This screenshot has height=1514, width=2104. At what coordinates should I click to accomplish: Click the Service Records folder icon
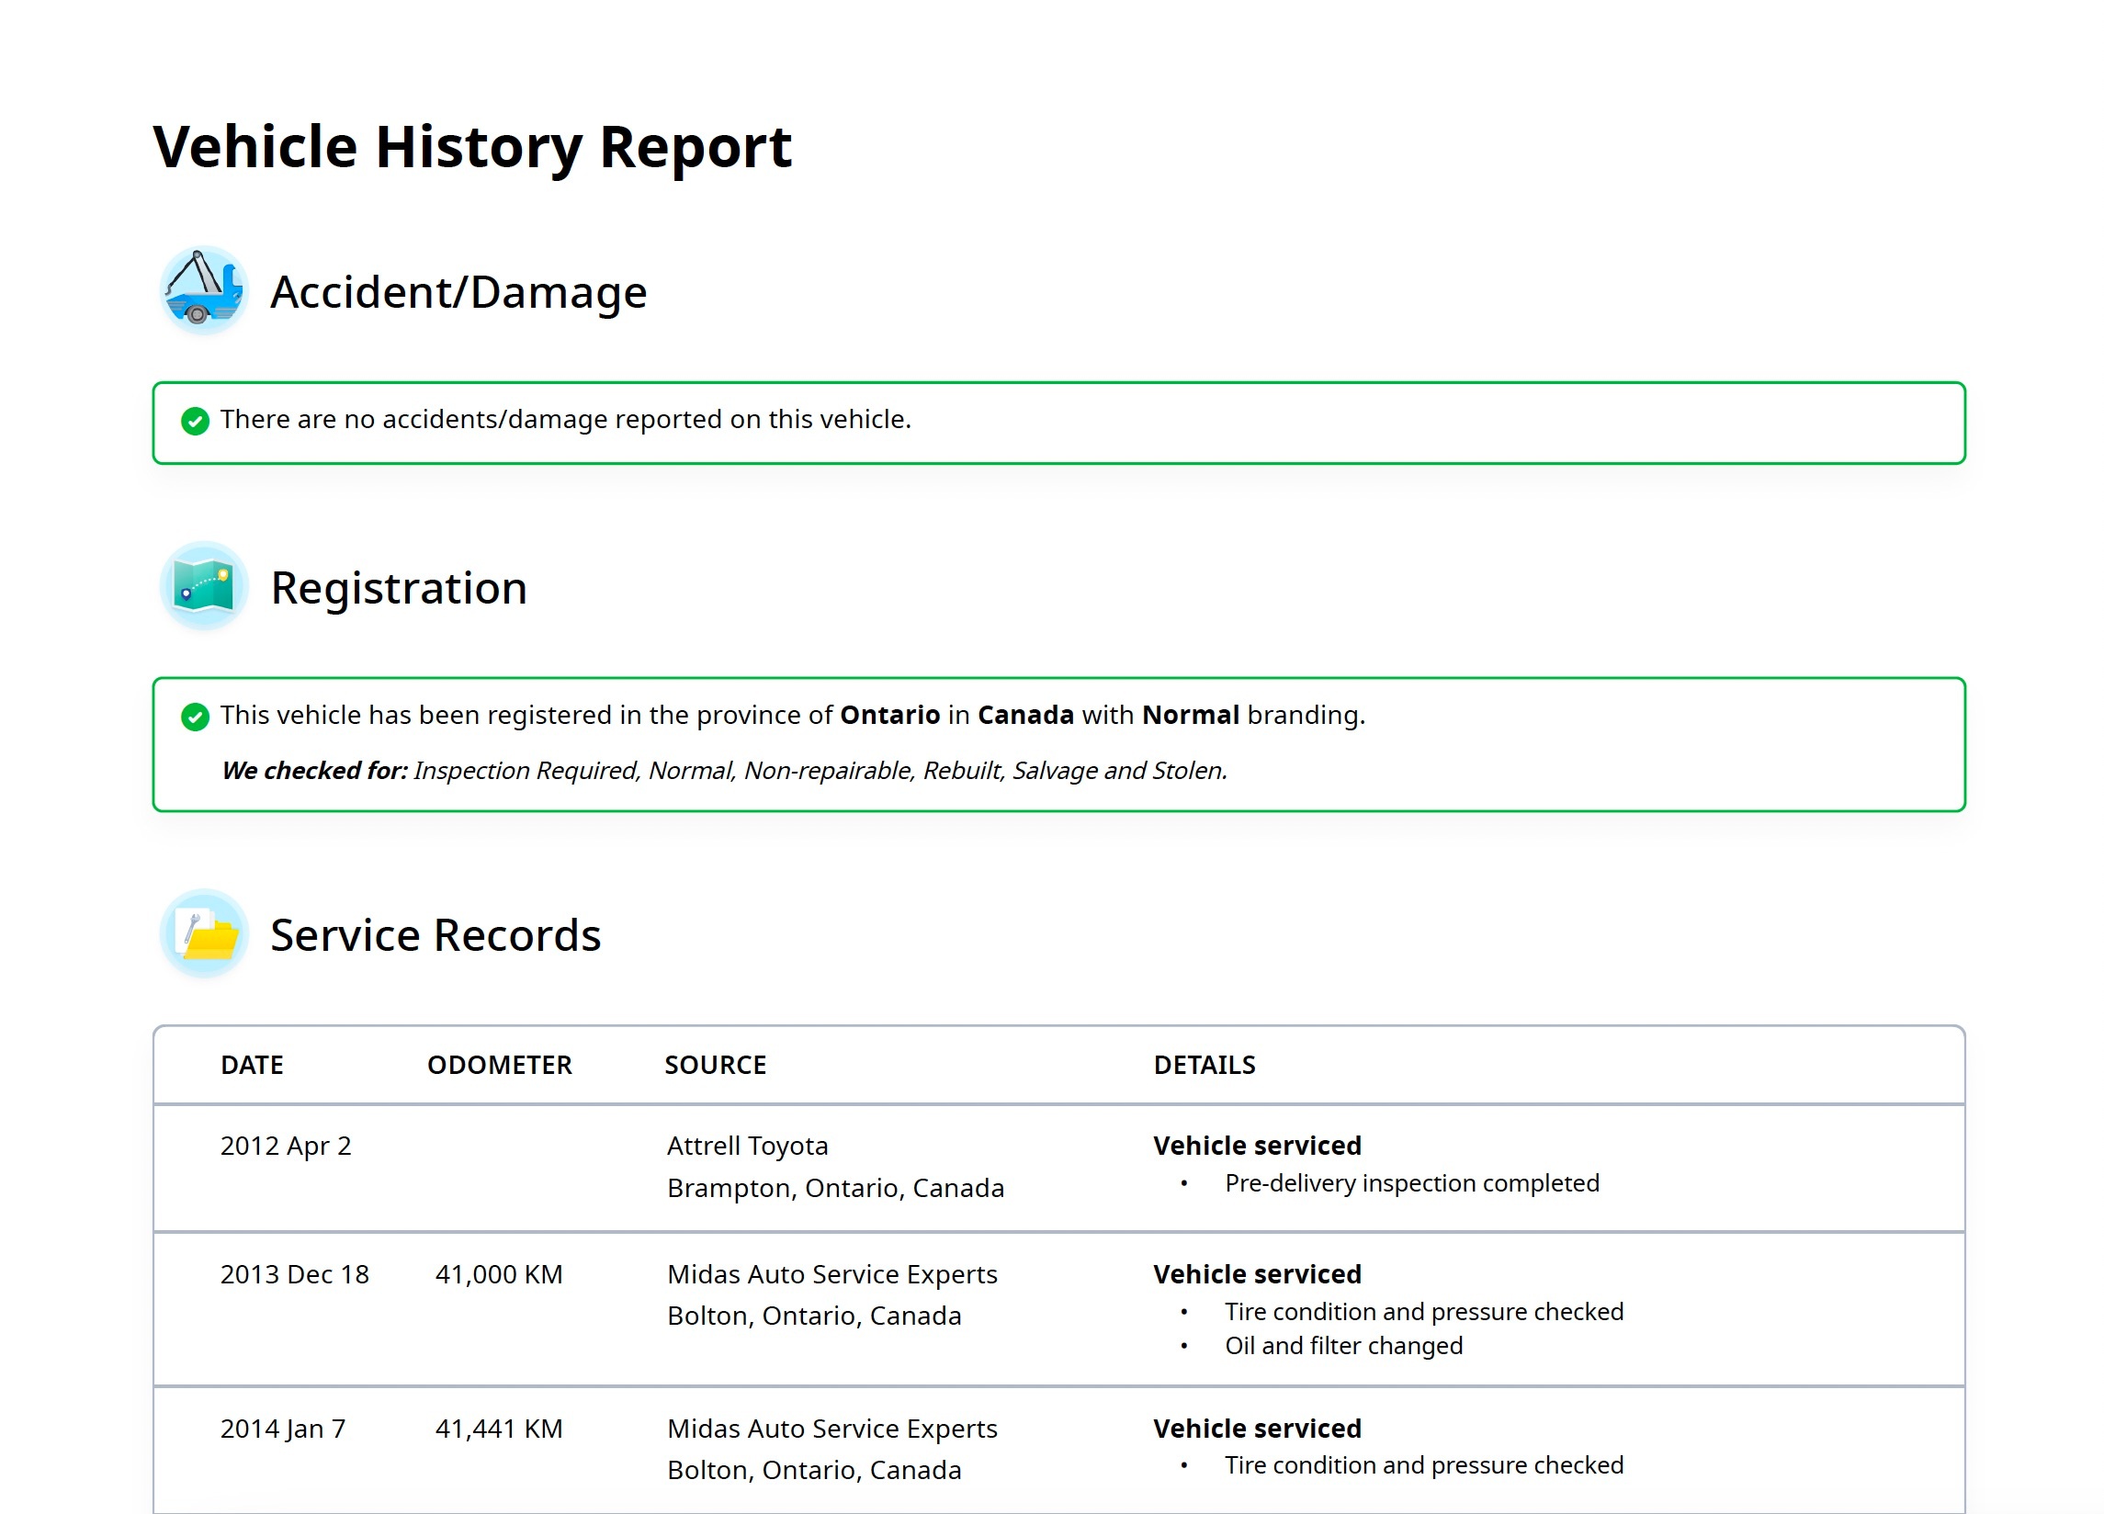(203, 933)
